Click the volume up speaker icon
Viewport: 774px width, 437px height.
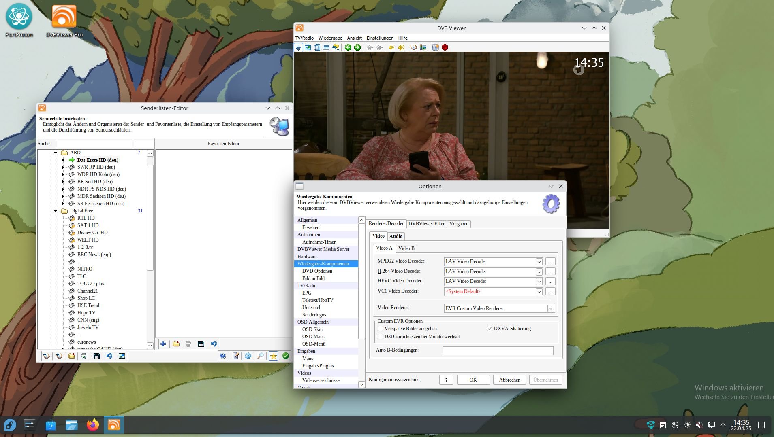point(401,47)
